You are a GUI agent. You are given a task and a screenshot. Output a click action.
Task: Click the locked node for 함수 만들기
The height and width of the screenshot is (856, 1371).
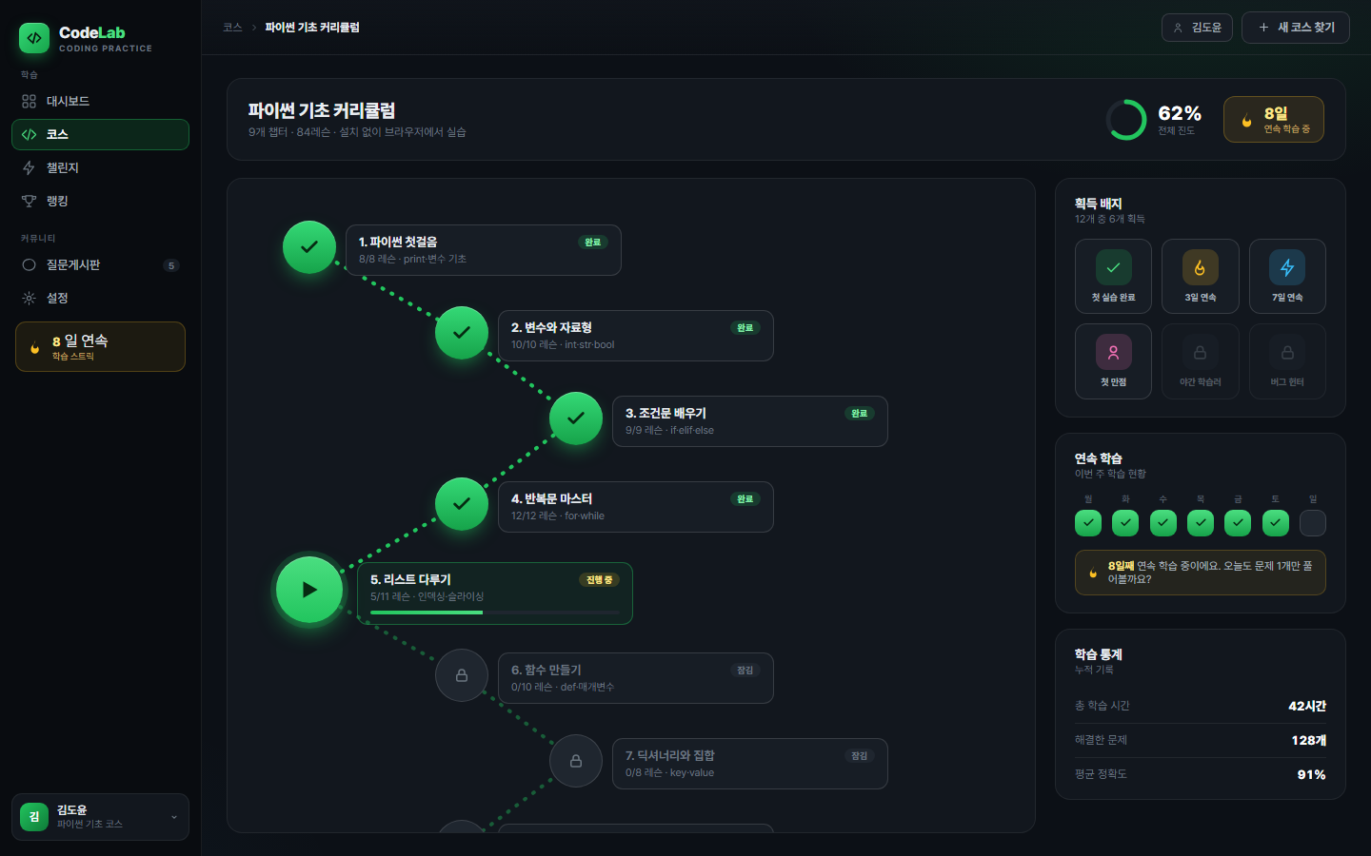[462, 675]
